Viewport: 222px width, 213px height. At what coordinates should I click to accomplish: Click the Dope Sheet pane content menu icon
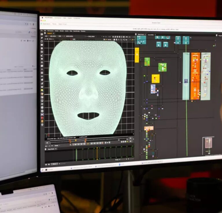click(46, 149)
